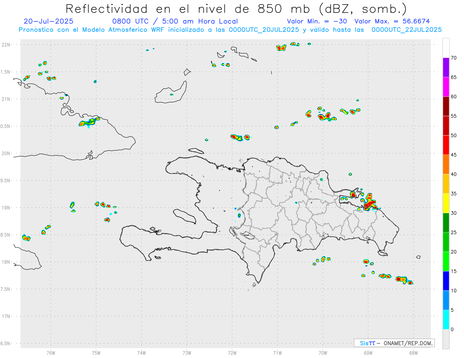This screenshot has width=464, height=358.
Task: Click the colorbar tick label '55'
Action: coord(454,116)
